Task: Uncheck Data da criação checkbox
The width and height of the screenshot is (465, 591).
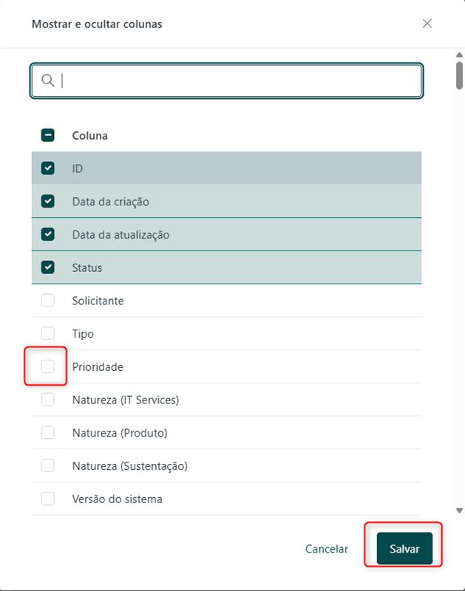Action: coord(48,202)
